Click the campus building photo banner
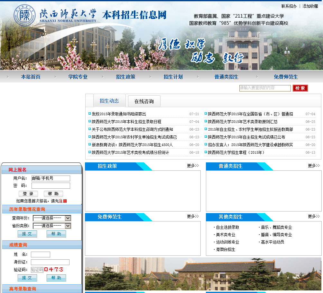The height and width of the screenshot is (293, 323). (203, 274)
